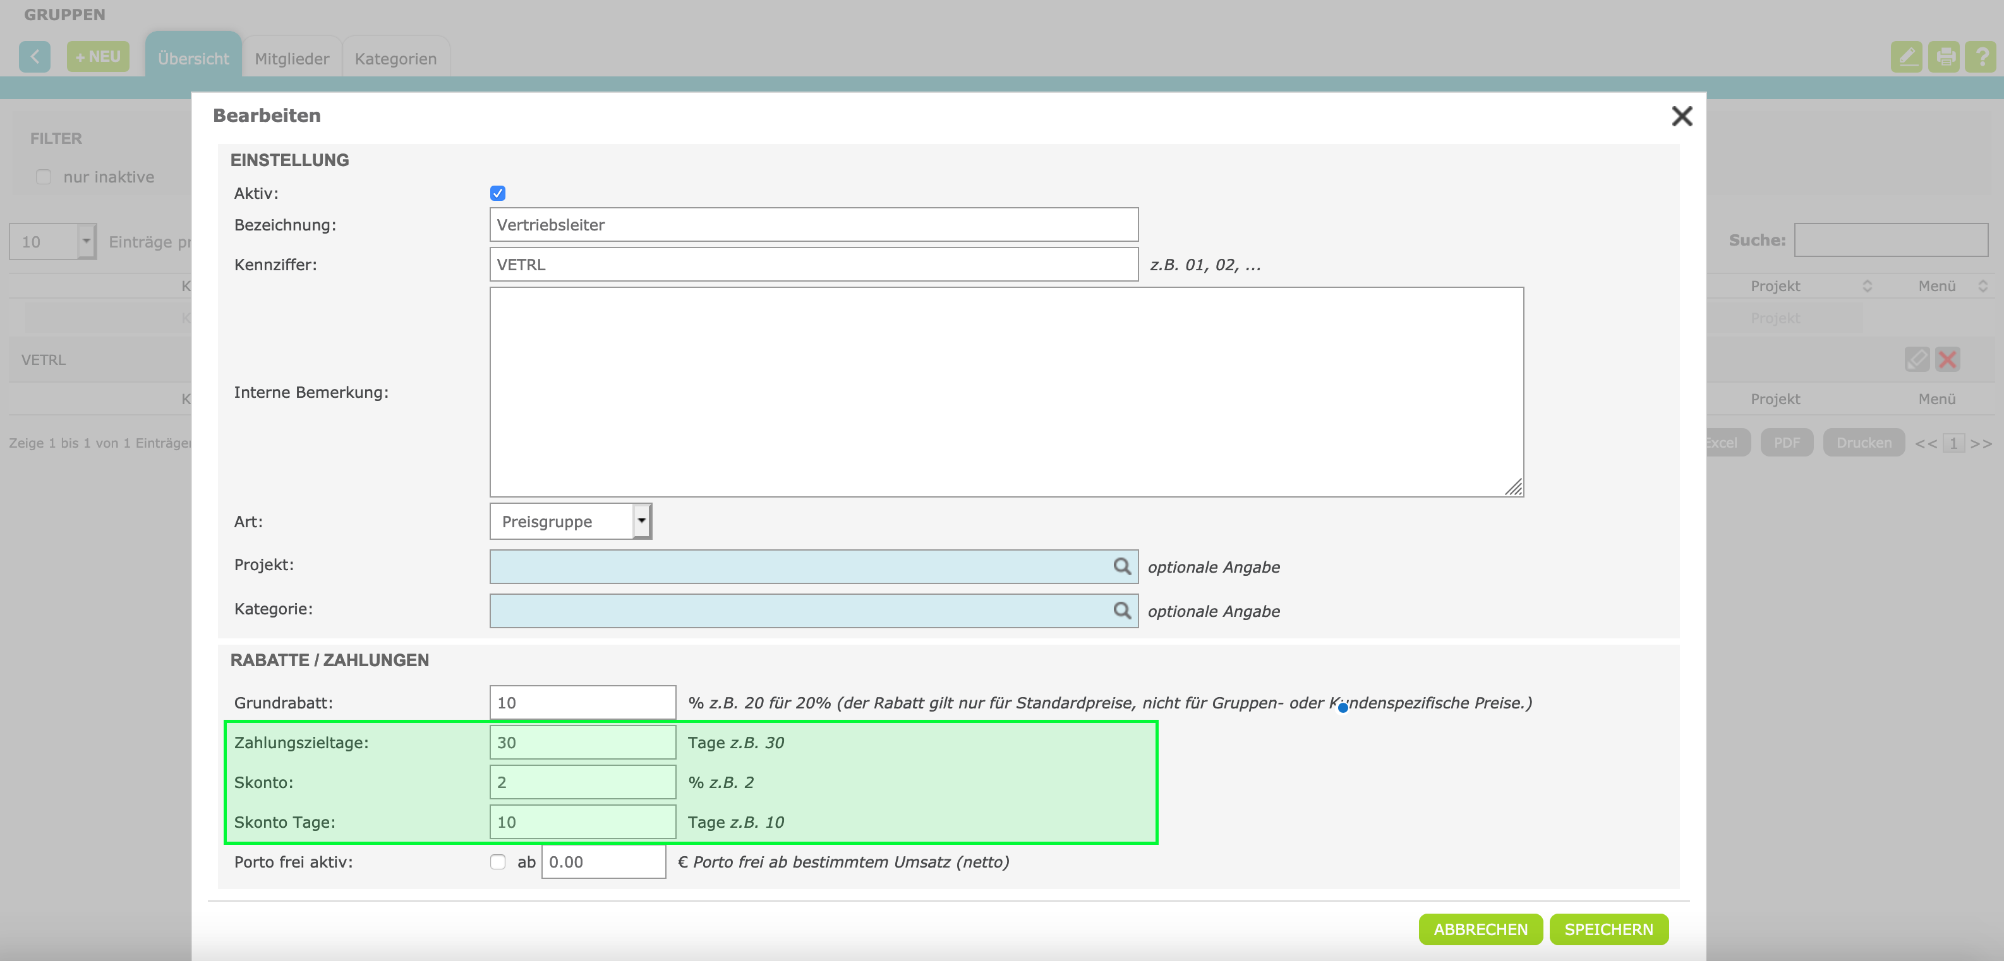2004x961 pixels.
Task: Toggle the nur inaktive filter checkbox
Action: [44, 177]
